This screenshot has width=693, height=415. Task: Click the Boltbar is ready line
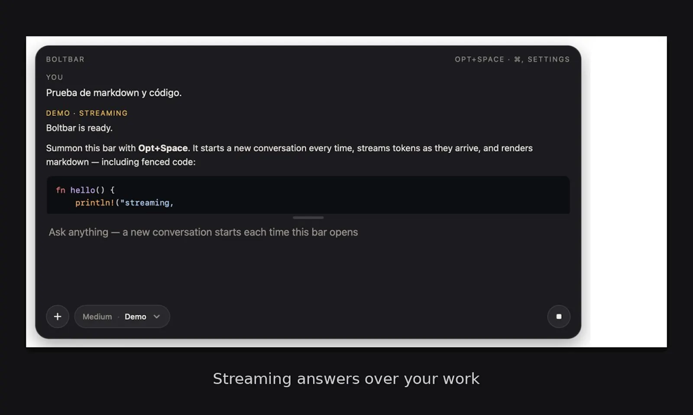click(x=79, y=128)
